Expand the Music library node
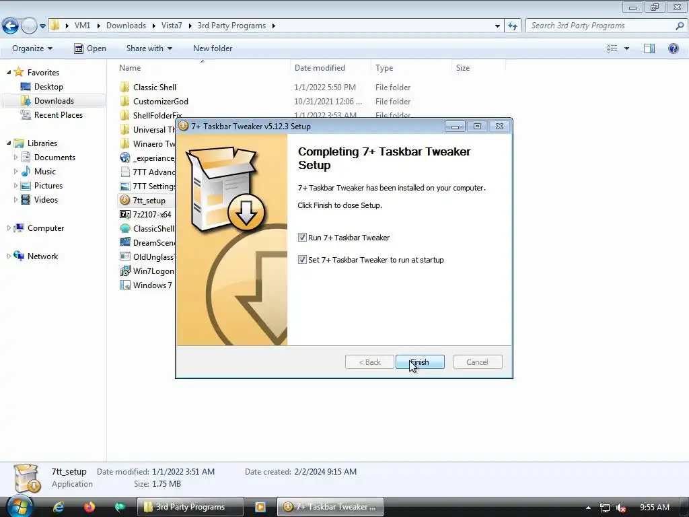The width and height of the screenshot is (689, 517). coord(16,172)
